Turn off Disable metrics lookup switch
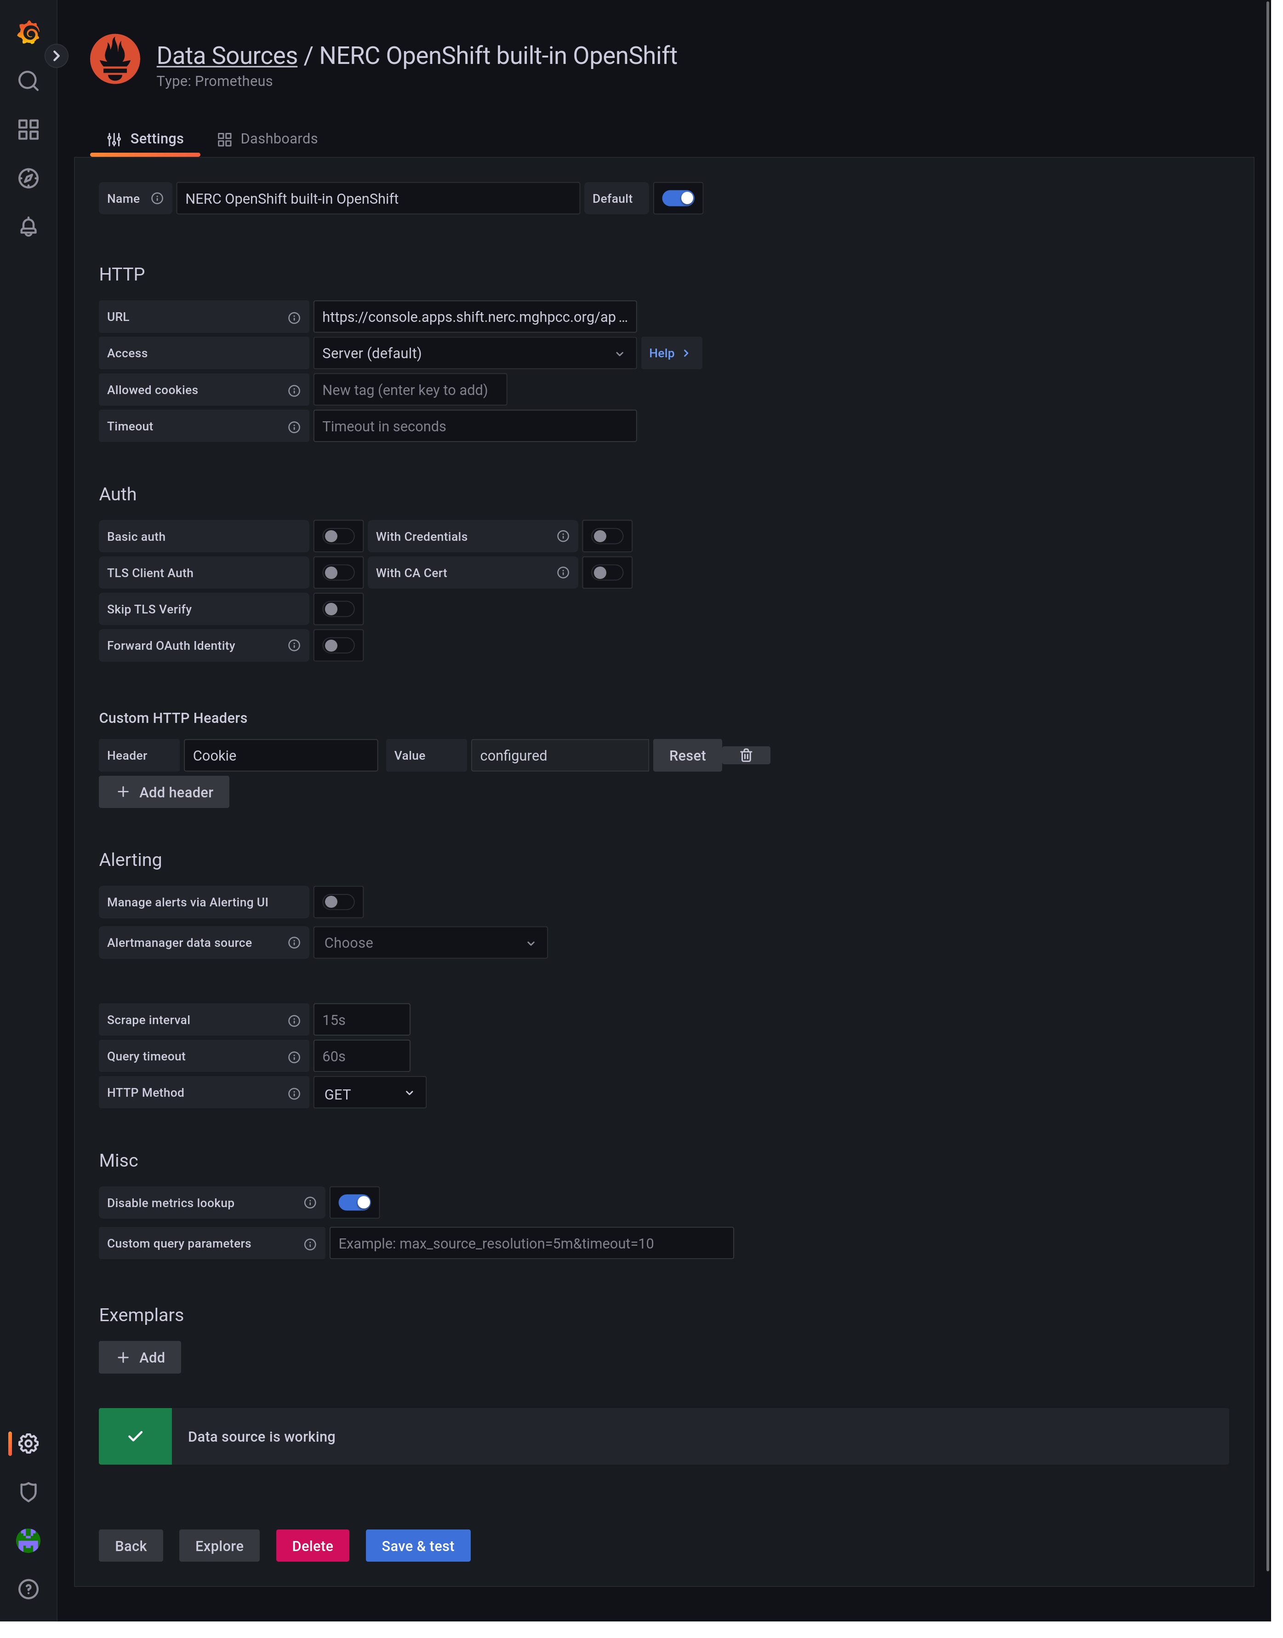 (x=358, y=1214)
